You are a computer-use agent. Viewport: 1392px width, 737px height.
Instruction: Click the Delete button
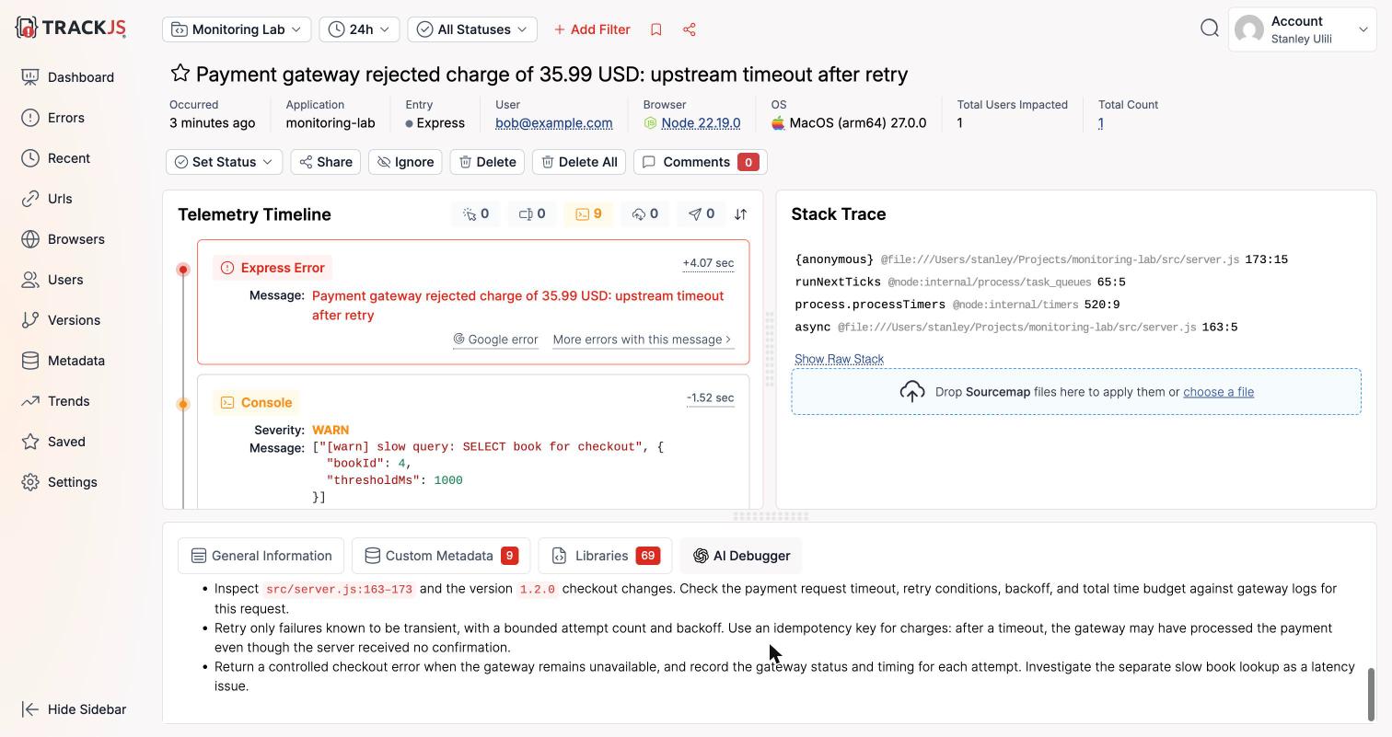click(487, 162)
